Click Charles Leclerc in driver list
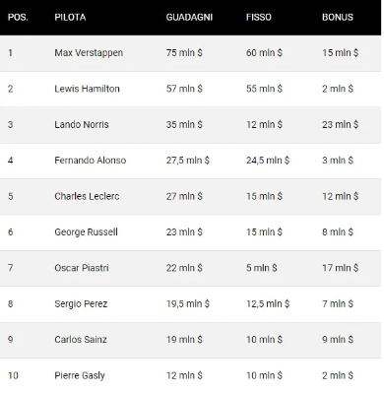This screenshot has height=394, width=384. [x=87, y=196]
